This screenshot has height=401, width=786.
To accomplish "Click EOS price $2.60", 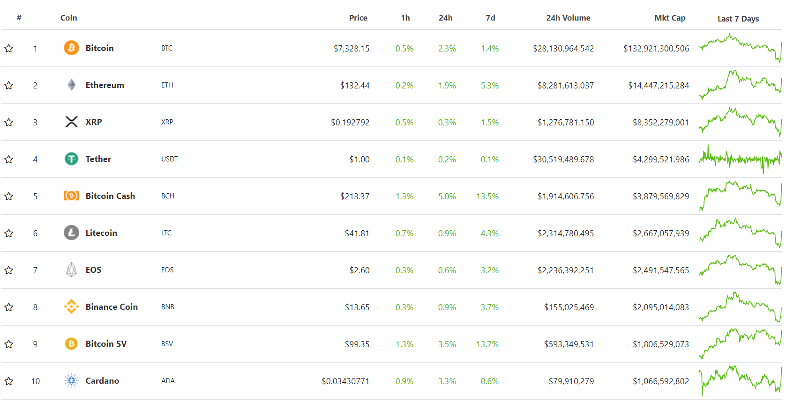I will coord(359,270).
